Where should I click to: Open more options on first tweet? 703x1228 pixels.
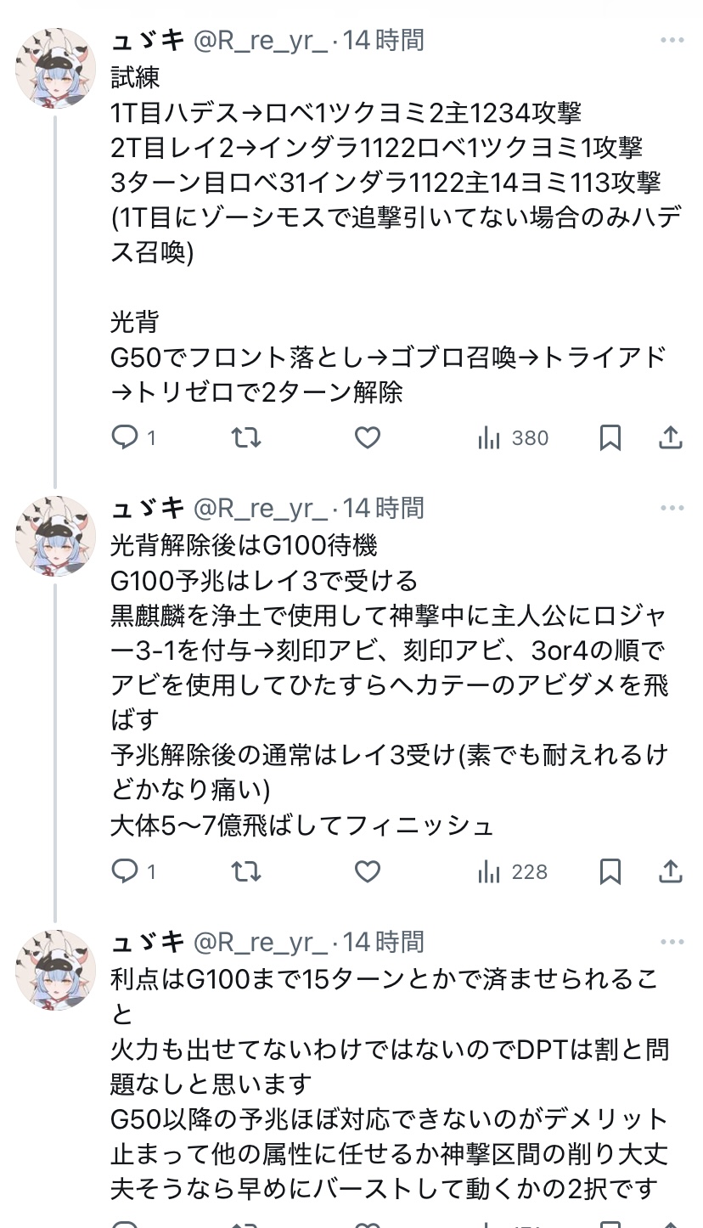pos(672,41)
